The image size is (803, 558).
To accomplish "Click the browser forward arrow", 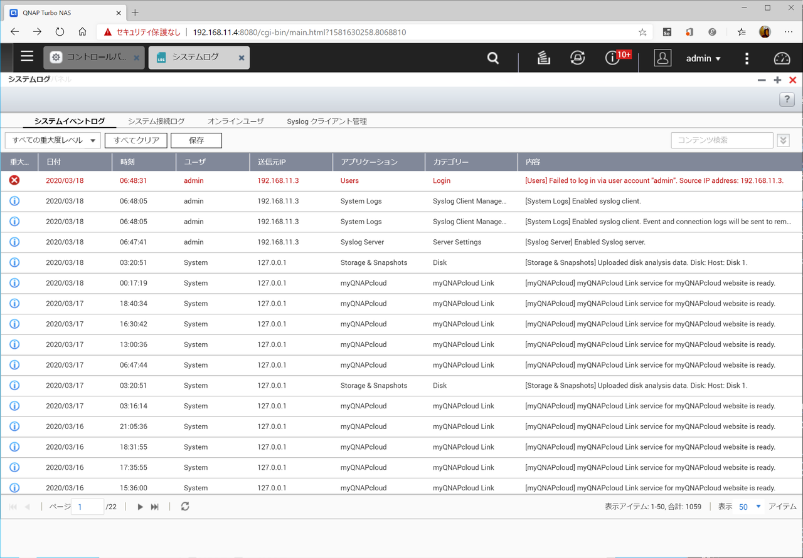I will (x=37, y=32).
